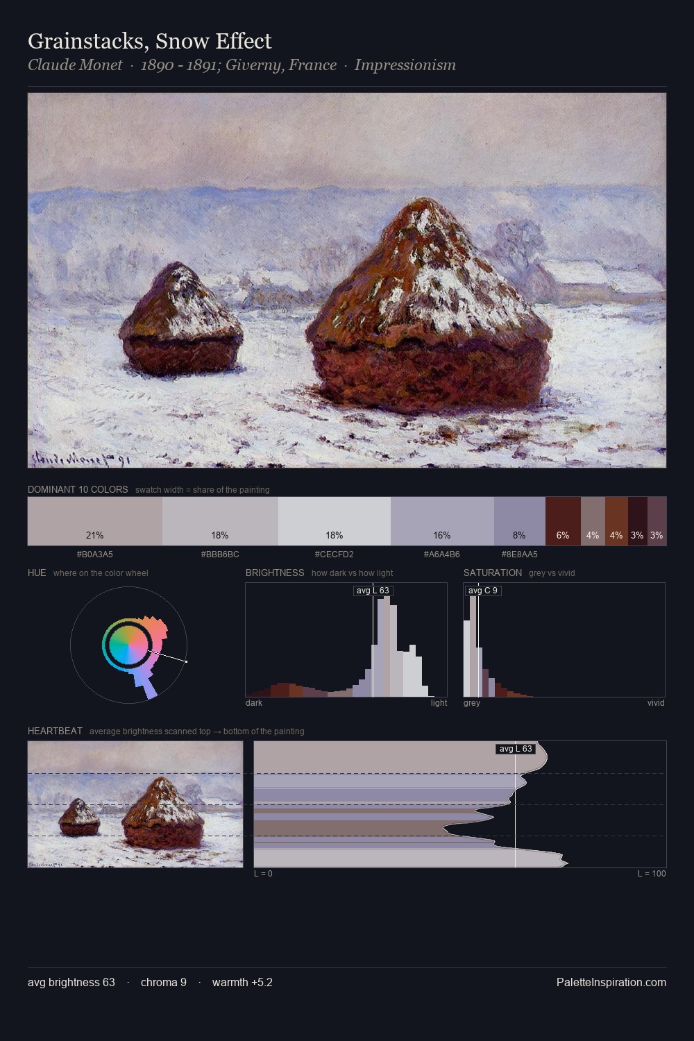Choose the 16% lavender swatch #A6A4B6
694x1041 pixels.
point(442,521)
